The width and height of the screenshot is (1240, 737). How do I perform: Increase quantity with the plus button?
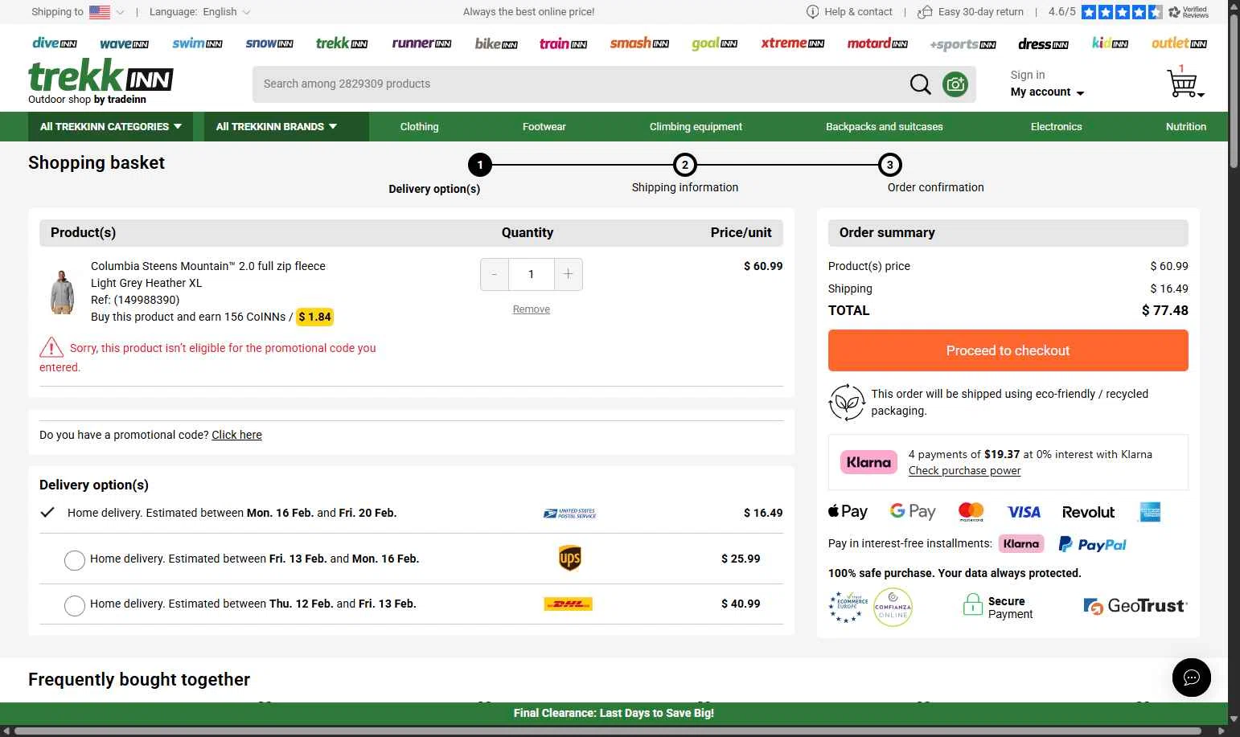point(568,274)
